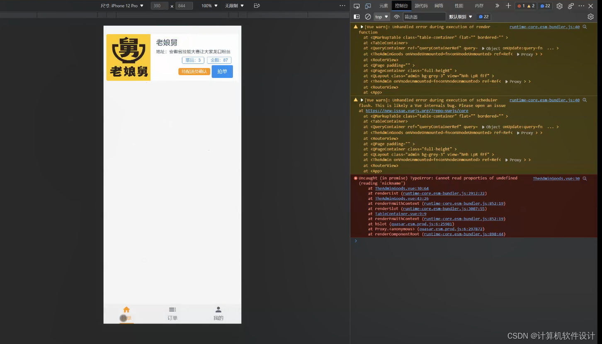
Task: Toggle the device emulation icon
Action: click(x=368, y=6)
